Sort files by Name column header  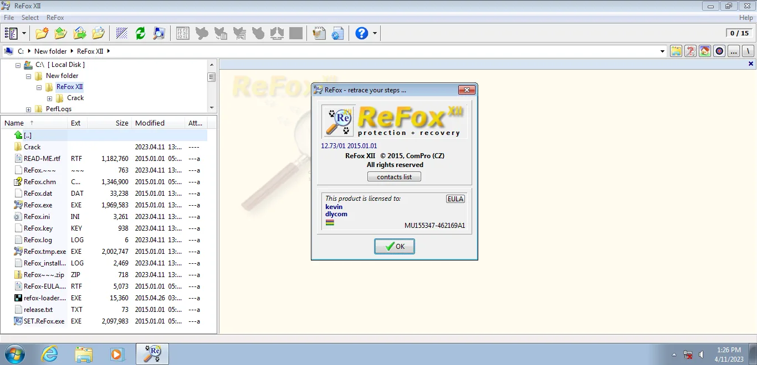34,123
